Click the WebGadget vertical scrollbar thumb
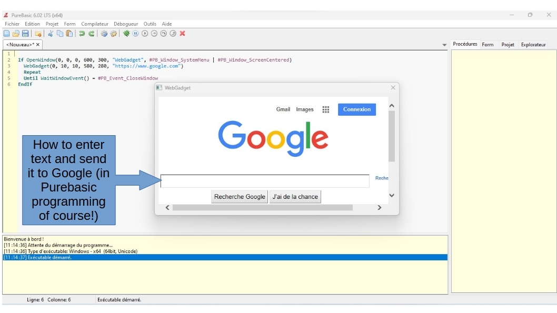 tap(392, 136)
